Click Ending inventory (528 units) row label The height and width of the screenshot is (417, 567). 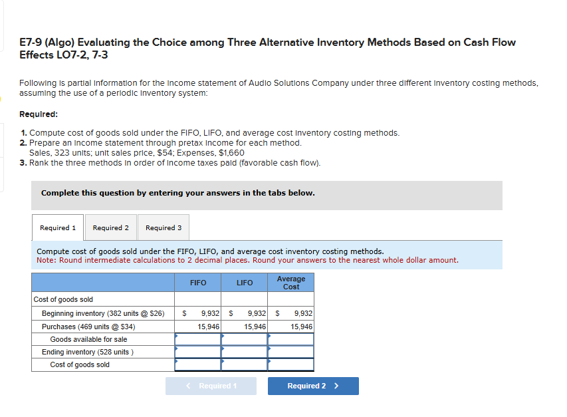click(88, 352)
